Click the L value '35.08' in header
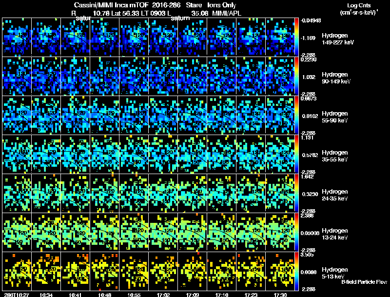The width and height of the screenshot is (390, 297). point(200,13)
